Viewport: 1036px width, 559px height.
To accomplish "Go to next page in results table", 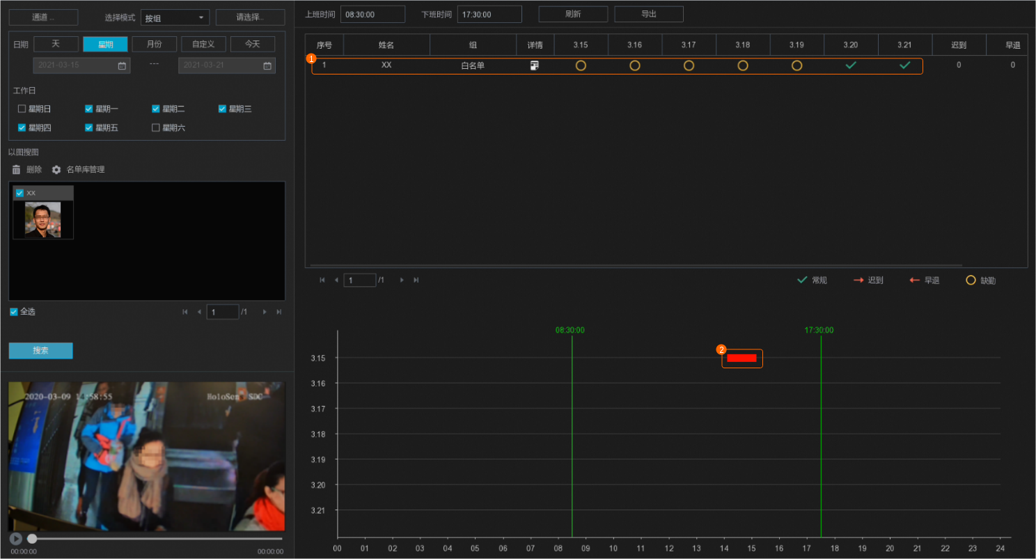I will [401, 280].
